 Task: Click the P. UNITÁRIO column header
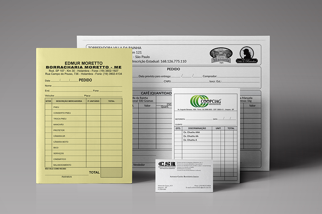94,101
